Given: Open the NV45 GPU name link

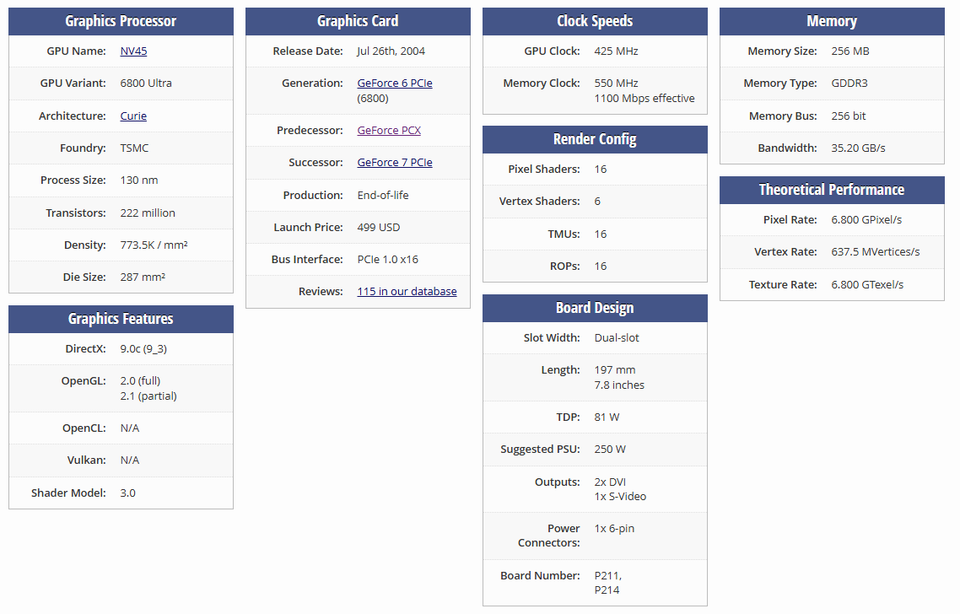Looking at the screenshot, I should [x=133, y=51].
